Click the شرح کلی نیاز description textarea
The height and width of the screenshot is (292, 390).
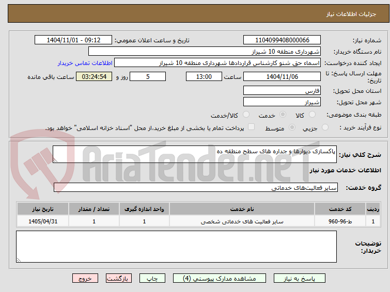click(195, 154)
